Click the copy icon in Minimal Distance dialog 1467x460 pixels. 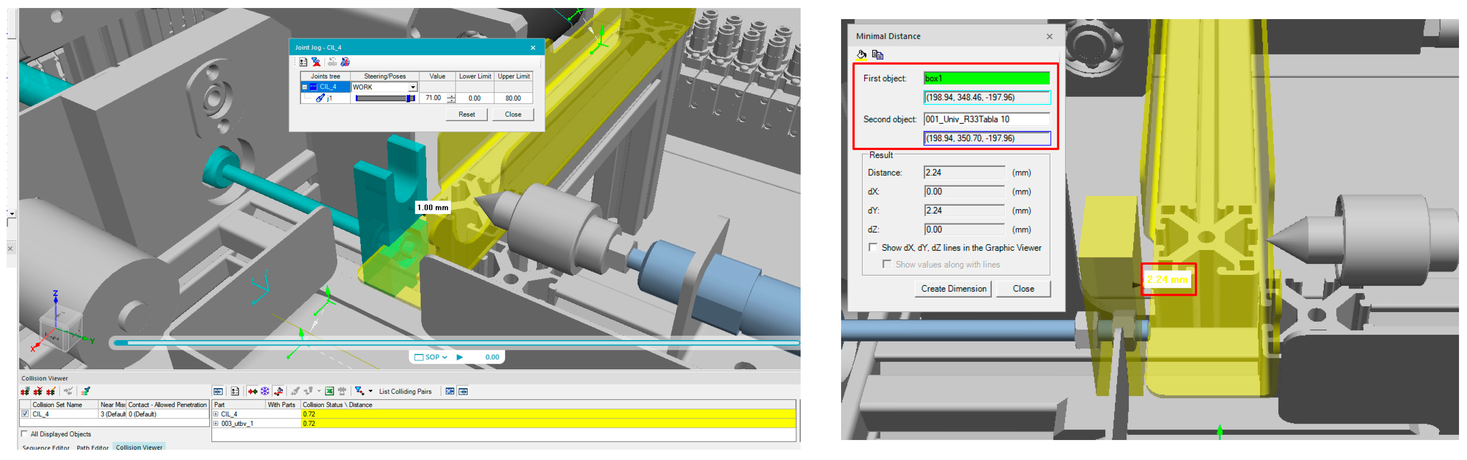[x=878, y=55]
